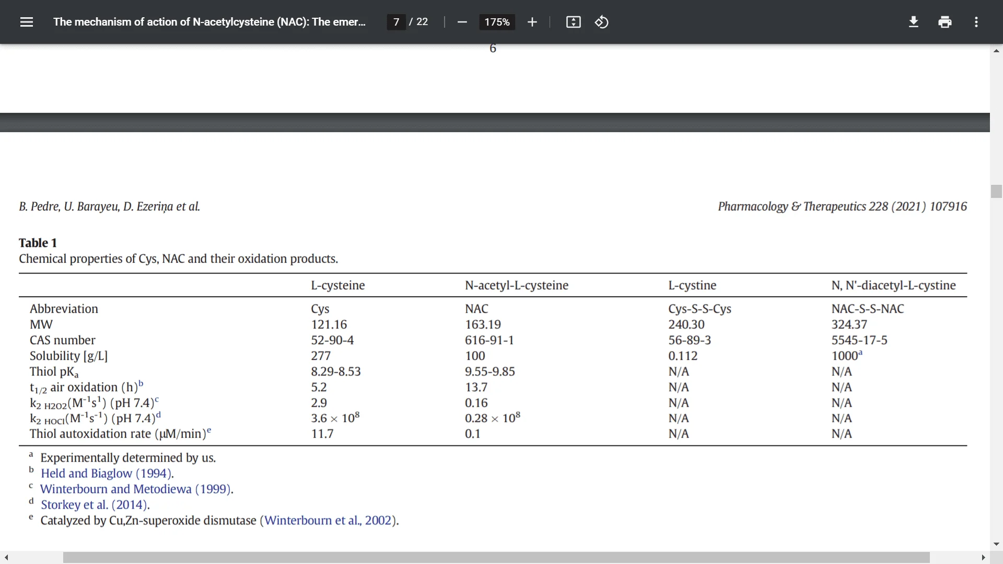Screen dimensions: 1003x564
Task: Click the 'Abbreviation' row label
Action: pos(64,309)
